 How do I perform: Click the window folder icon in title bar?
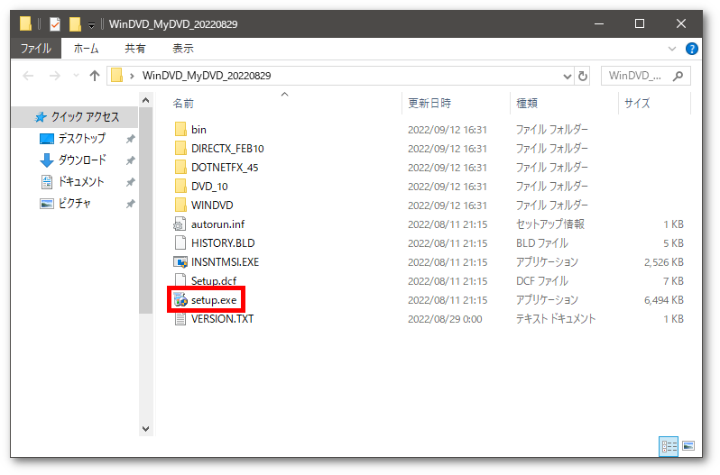(x=25, y=23)
